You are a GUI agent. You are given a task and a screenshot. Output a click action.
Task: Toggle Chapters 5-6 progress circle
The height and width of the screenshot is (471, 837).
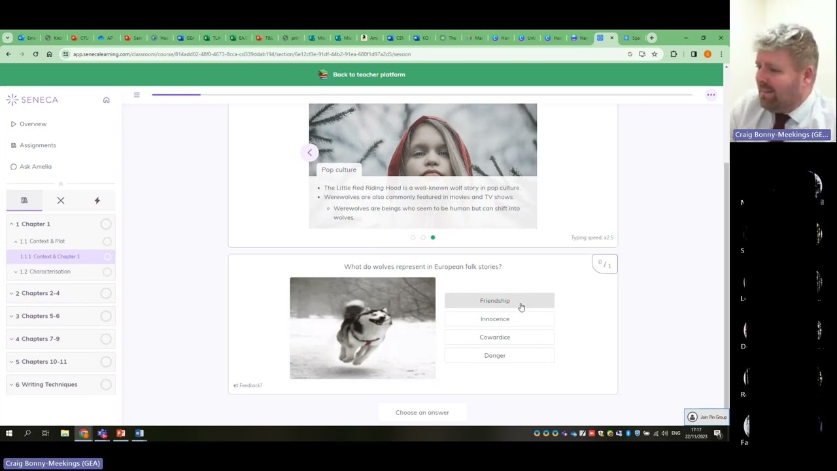(x=106, y=316)
